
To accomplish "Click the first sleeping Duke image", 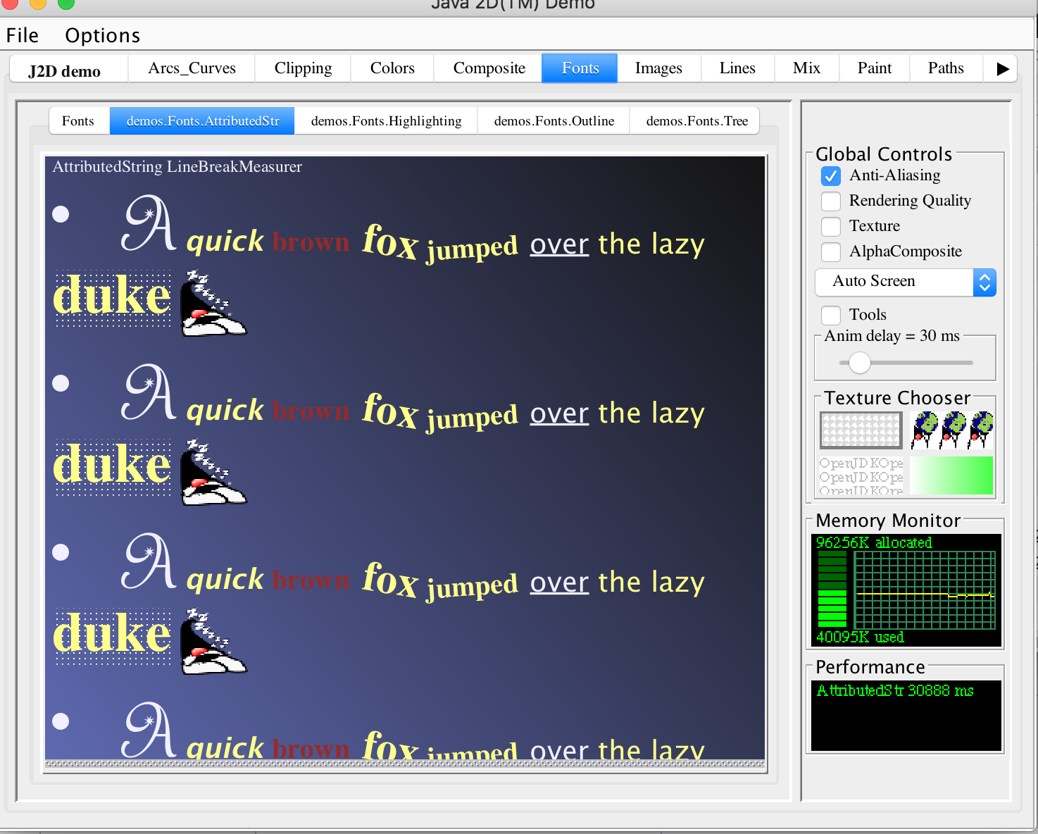I will 213,304.
